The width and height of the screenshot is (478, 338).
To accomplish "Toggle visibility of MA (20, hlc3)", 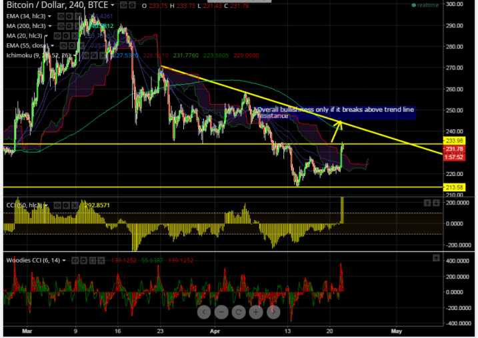I will pos(57,36).
